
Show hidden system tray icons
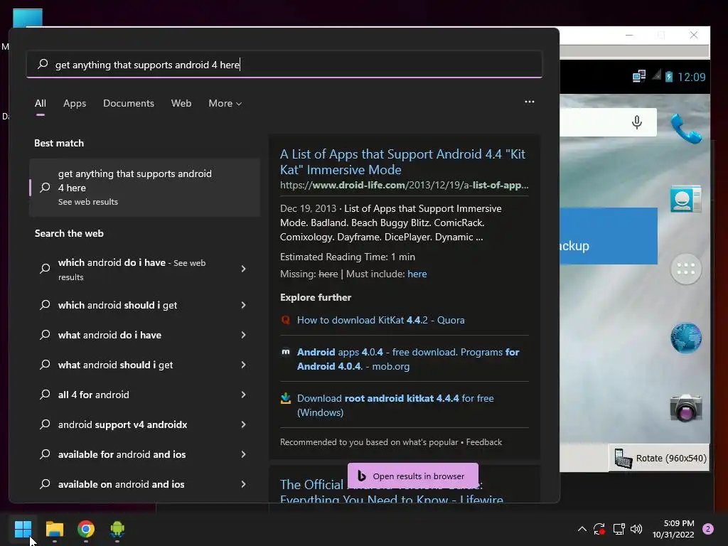tap(582, 529)
